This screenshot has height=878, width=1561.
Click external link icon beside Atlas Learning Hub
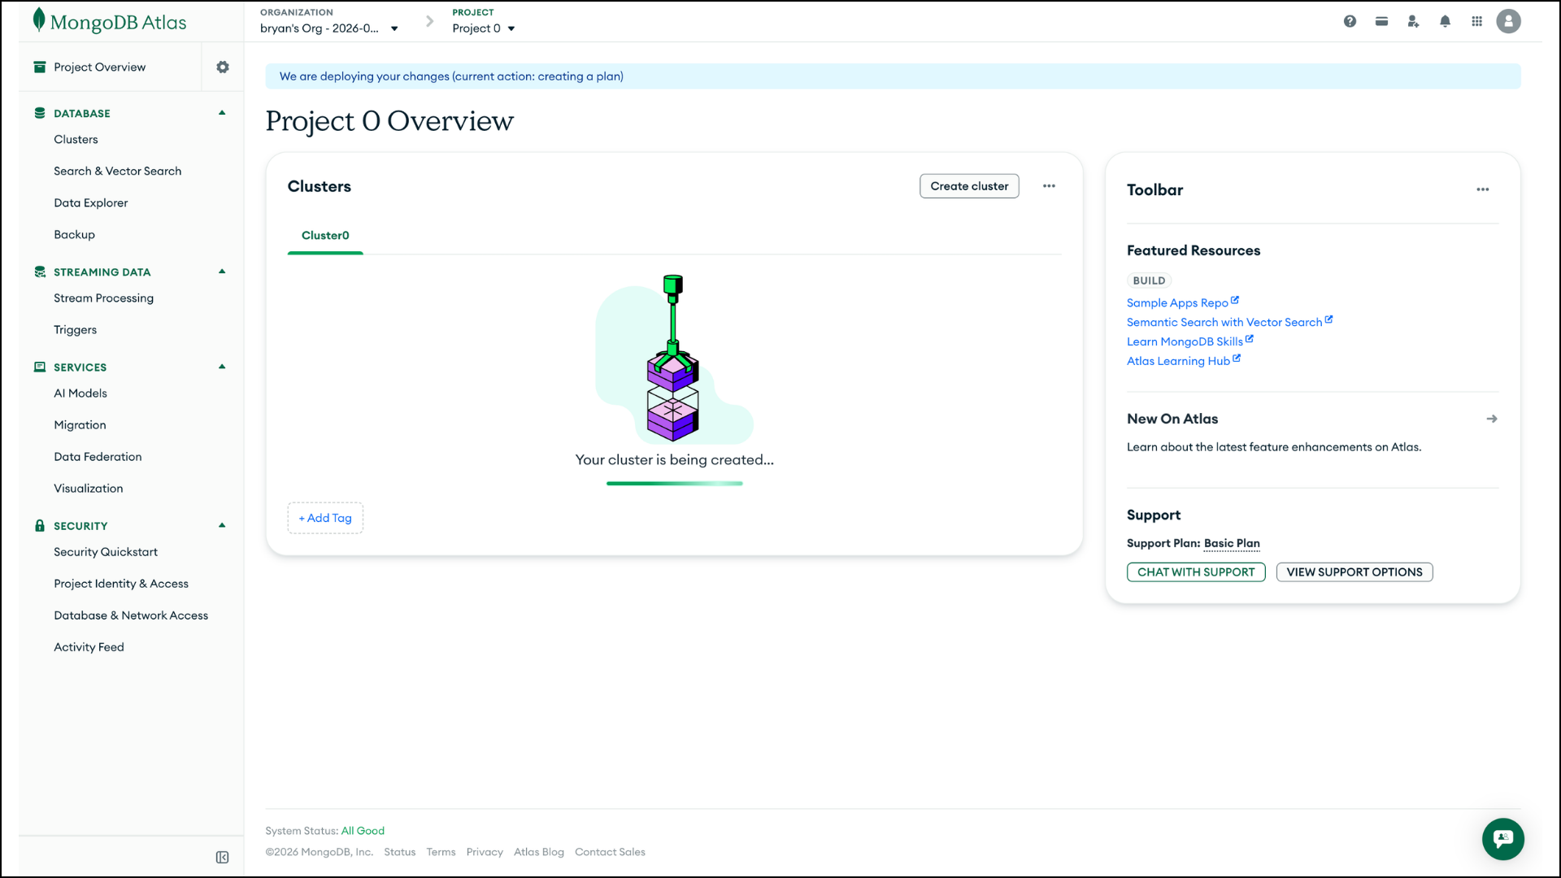pyautogui.click(x=1237, y=359)
